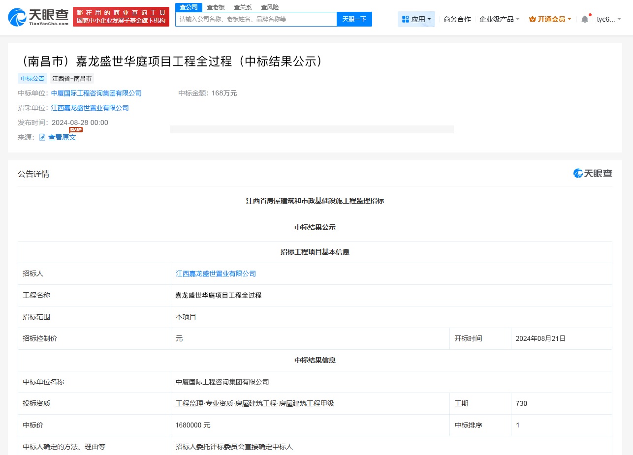Click the crown icon beside 开通会员
Screen dimensions: 633x455
click(x=532, y=19)
